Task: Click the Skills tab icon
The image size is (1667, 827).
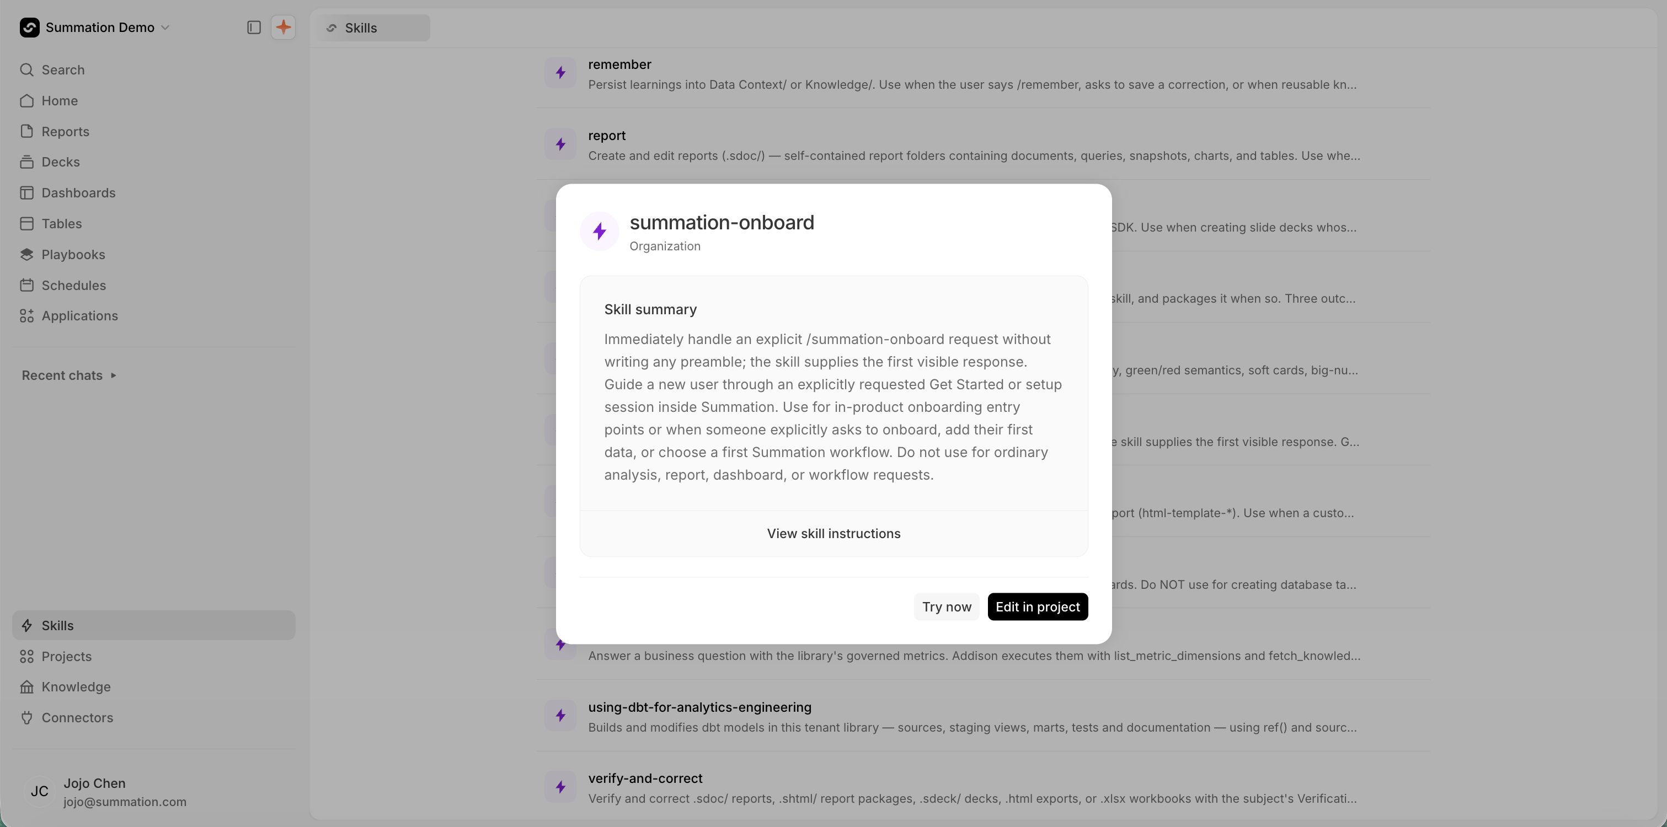Action: click(332, 28)
